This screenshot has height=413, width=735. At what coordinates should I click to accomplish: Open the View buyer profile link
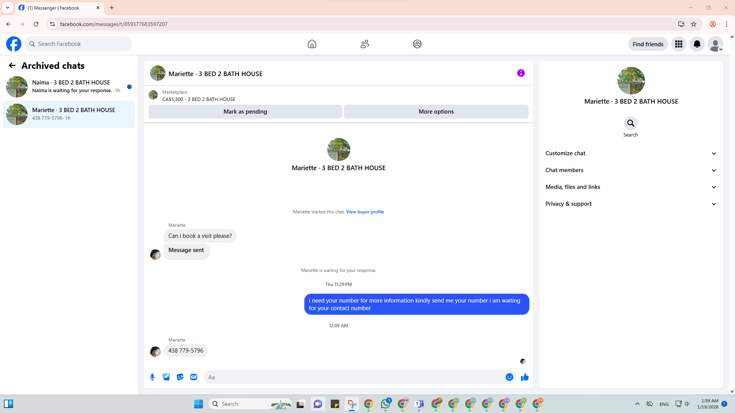[365, 212]
